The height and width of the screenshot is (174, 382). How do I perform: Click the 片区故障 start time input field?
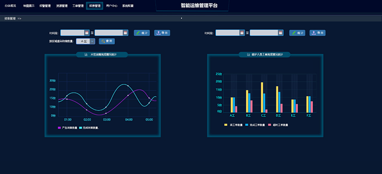[x=73, y=33]
